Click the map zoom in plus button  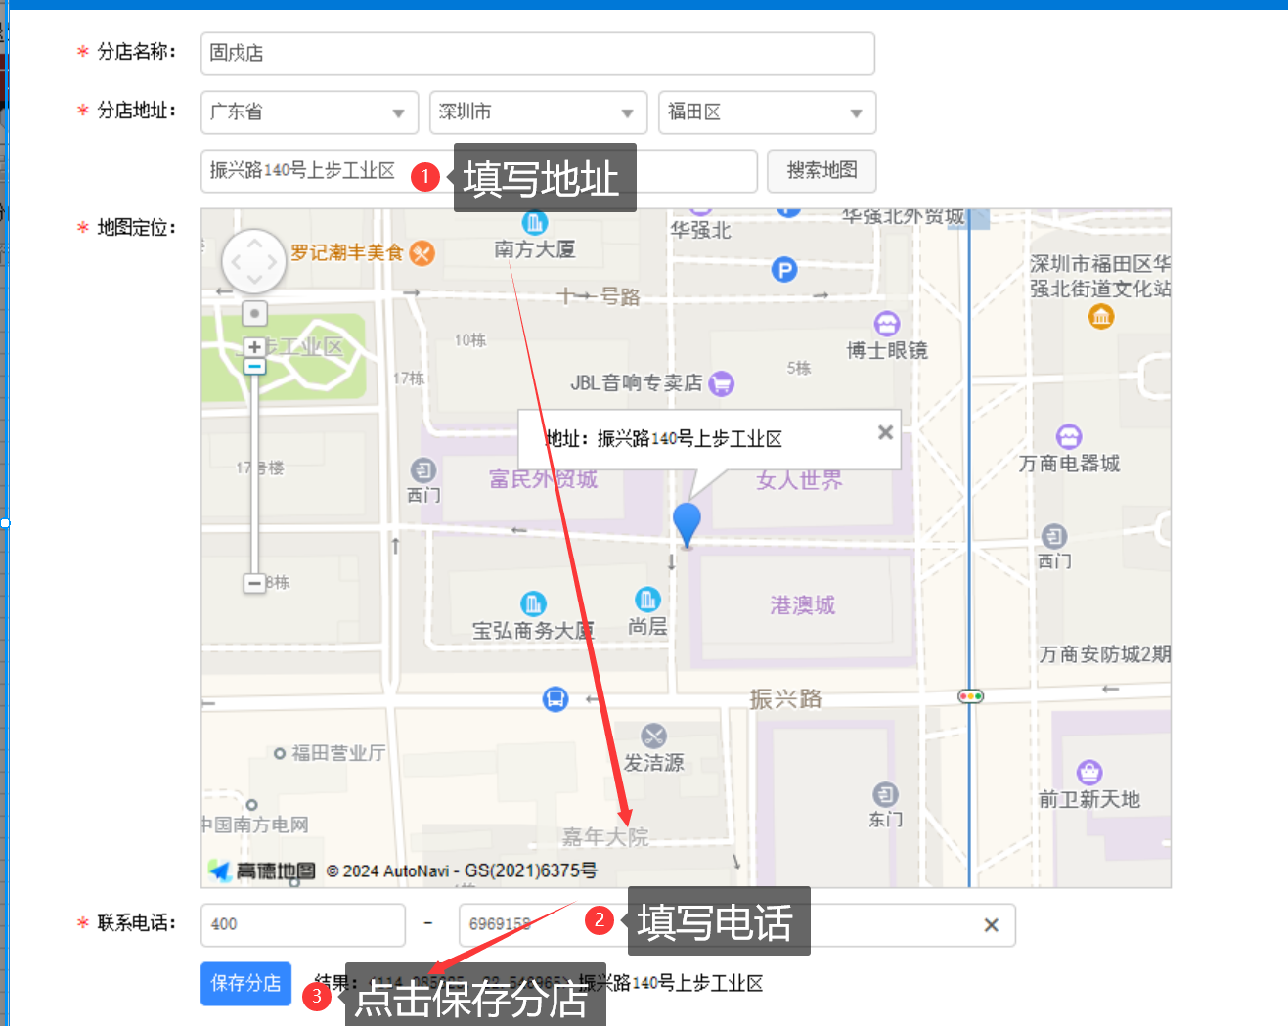[x=254, y=347]
